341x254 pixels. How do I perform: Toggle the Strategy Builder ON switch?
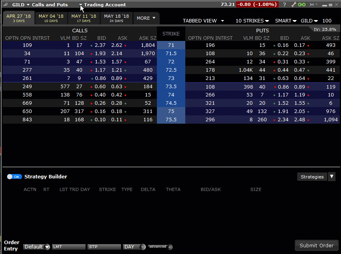[15, 177]
